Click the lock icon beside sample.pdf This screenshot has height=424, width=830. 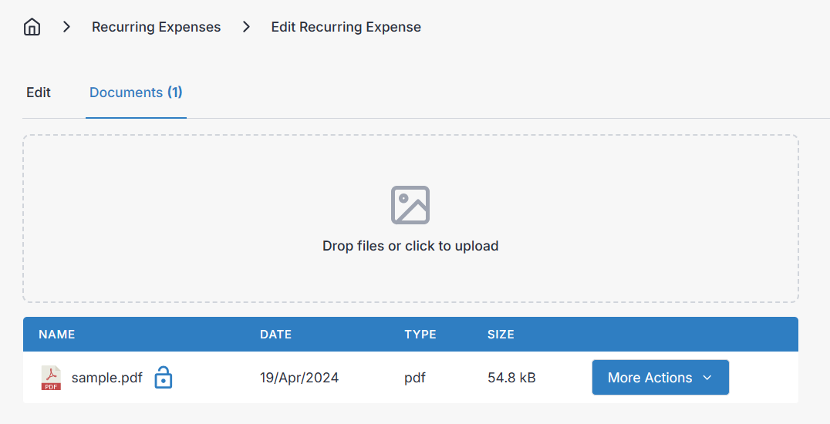pos(163,378)
